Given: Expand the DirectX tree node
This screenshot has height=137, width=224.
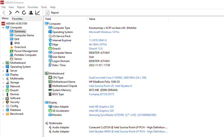Looking at the screenshot, I should coord(3,90).
